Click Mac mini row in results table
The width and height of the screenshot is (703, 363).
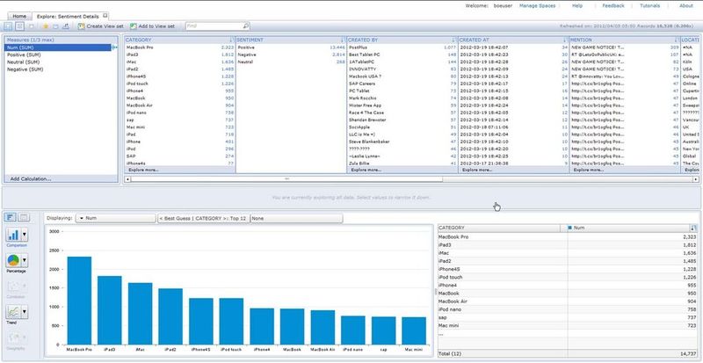click(568, 326)
